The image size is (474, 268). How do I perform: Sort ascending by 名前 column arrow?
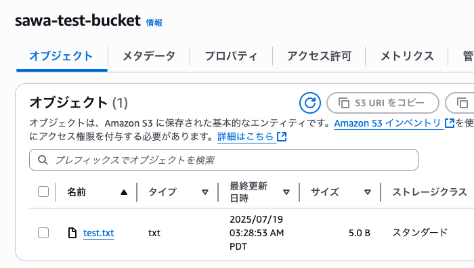click(124, 192)
